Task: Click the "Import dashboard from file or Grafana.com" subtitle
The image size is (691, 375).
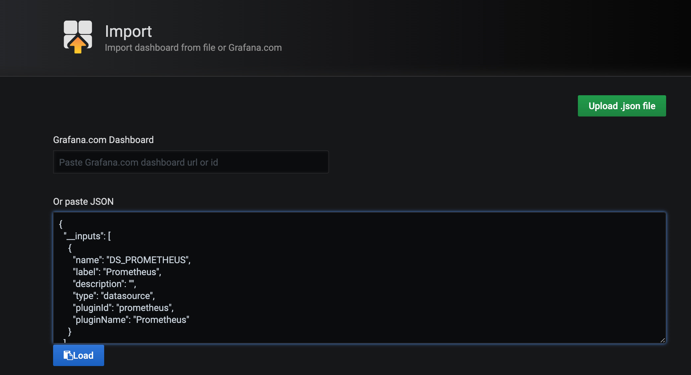Action: click(193, 48)
